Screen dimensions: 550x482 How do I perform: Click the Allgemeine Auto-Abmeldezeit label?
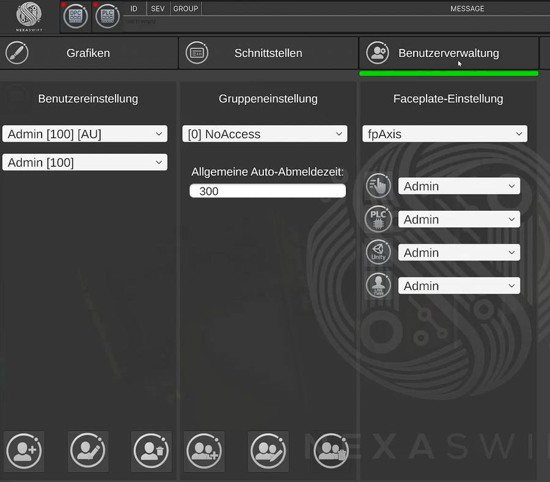[x=268, y=172]
